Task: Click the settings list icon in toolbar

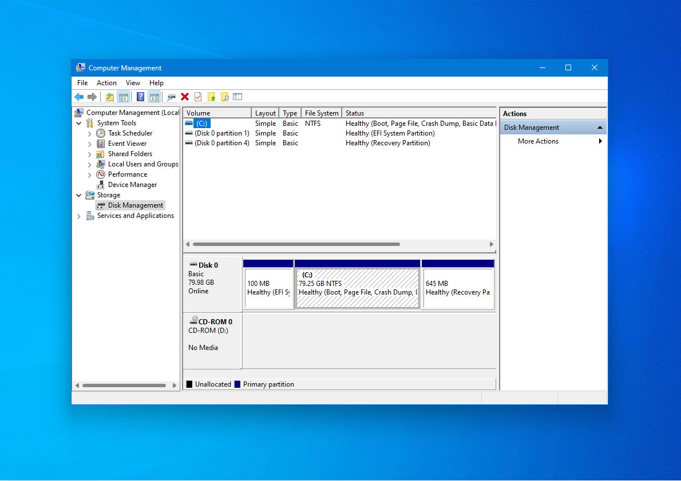Action: [237, 97]
